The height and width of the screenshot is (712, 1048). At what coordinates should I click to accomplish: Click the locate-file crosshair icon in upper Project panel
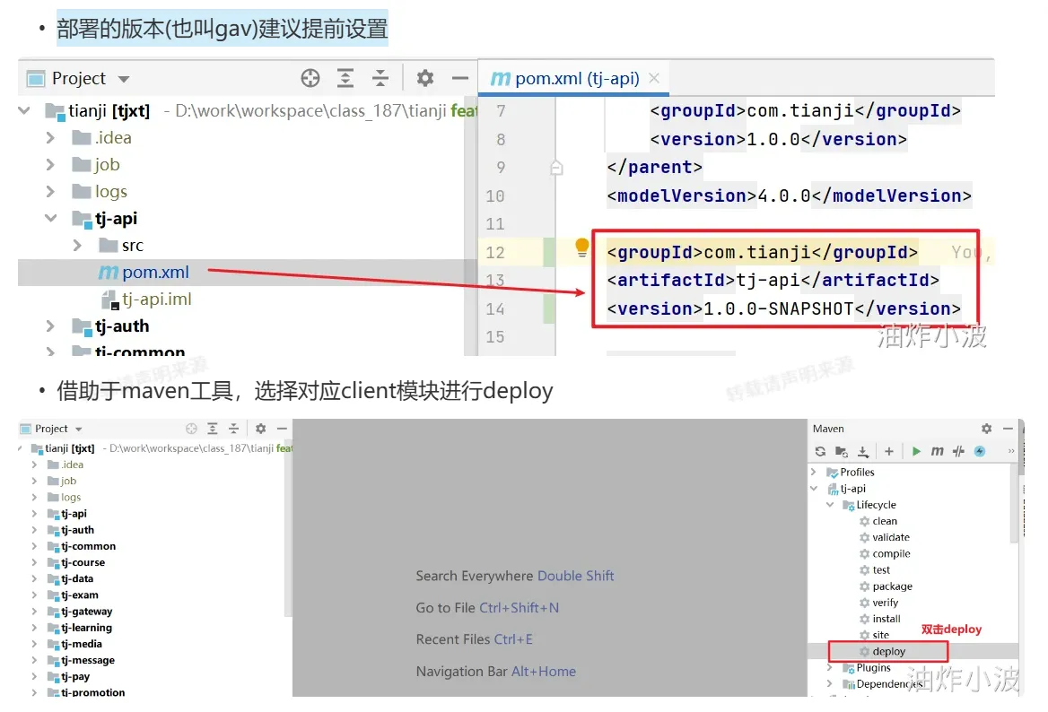pyautogui.click(x=310, y=78)
